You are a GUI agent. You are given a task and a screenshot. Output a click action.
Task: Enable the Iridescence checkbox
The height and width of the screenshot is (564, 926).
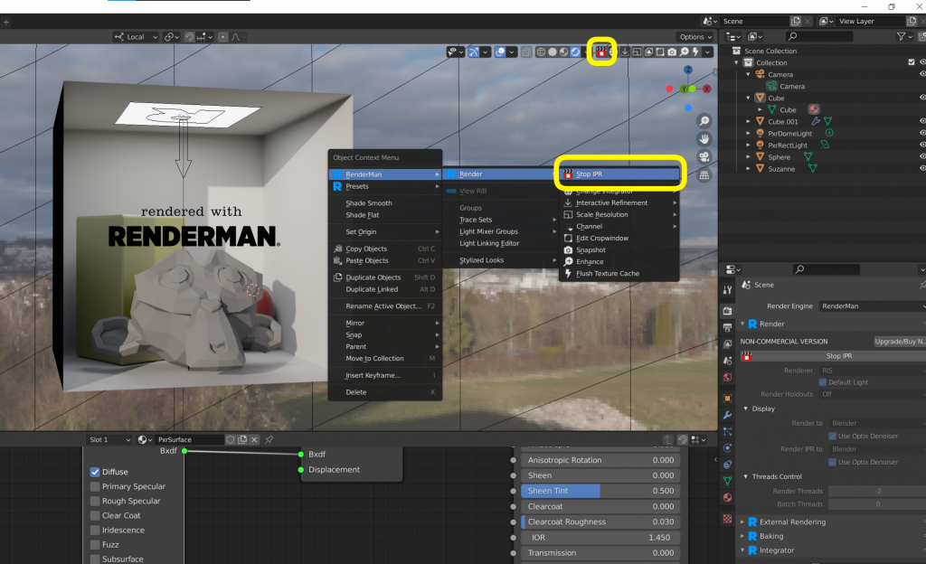95,531
